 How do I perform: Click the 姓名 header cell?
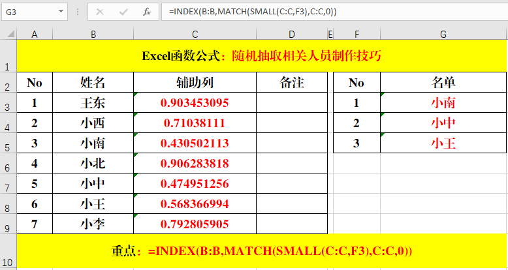click(x=93, y=82)
